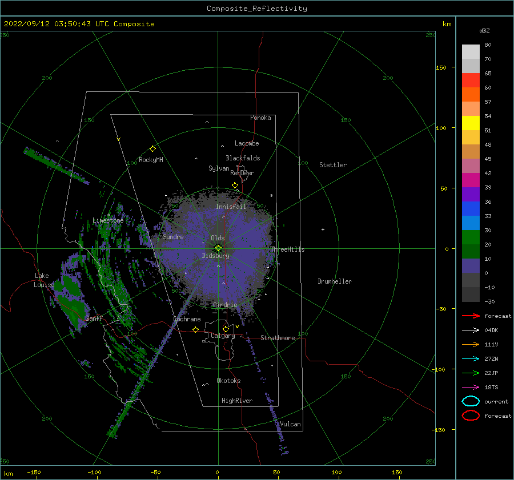This screenshot has height=480, width=514.
Task: Click the Didsbury label
Action: [x=216, y=256]
